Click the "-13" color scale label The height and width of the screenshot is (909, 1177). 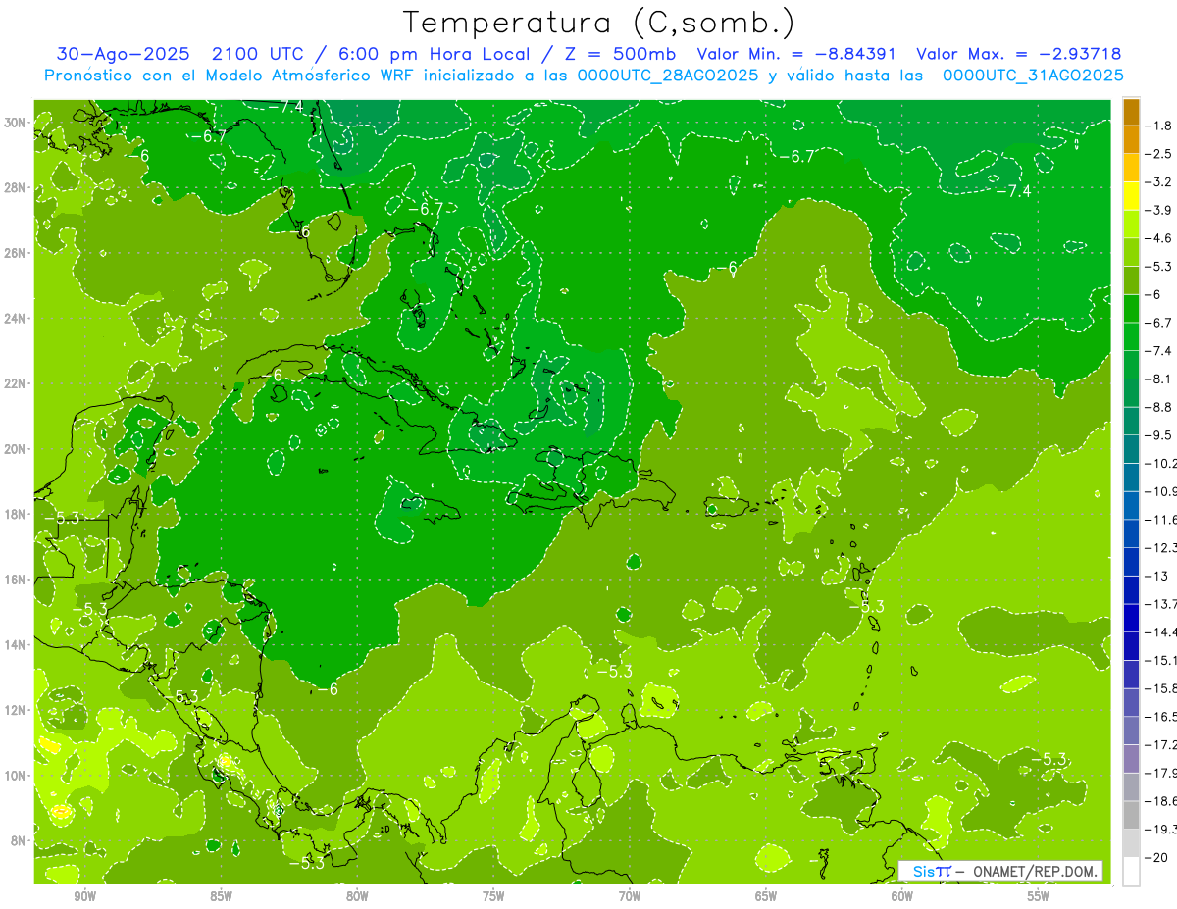(x=1155, y=576)
